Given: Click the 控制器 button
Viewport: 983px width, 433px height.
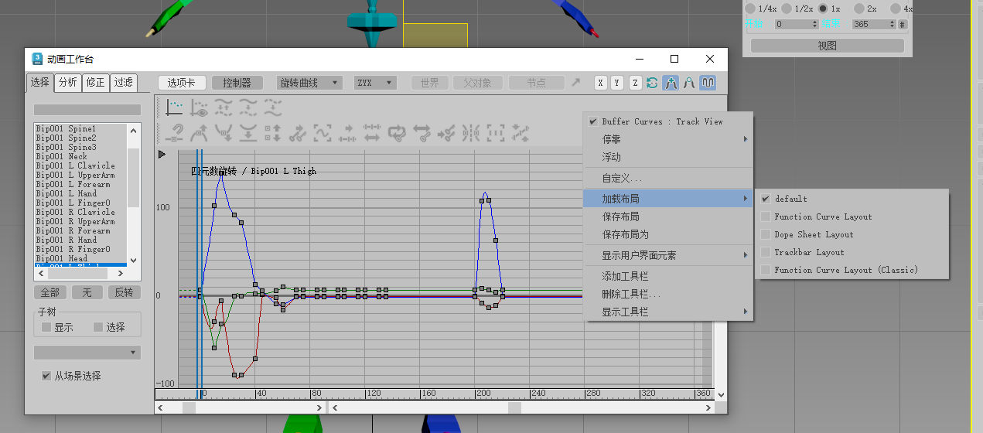Looking at the screenshot, I should click(237, 83).
